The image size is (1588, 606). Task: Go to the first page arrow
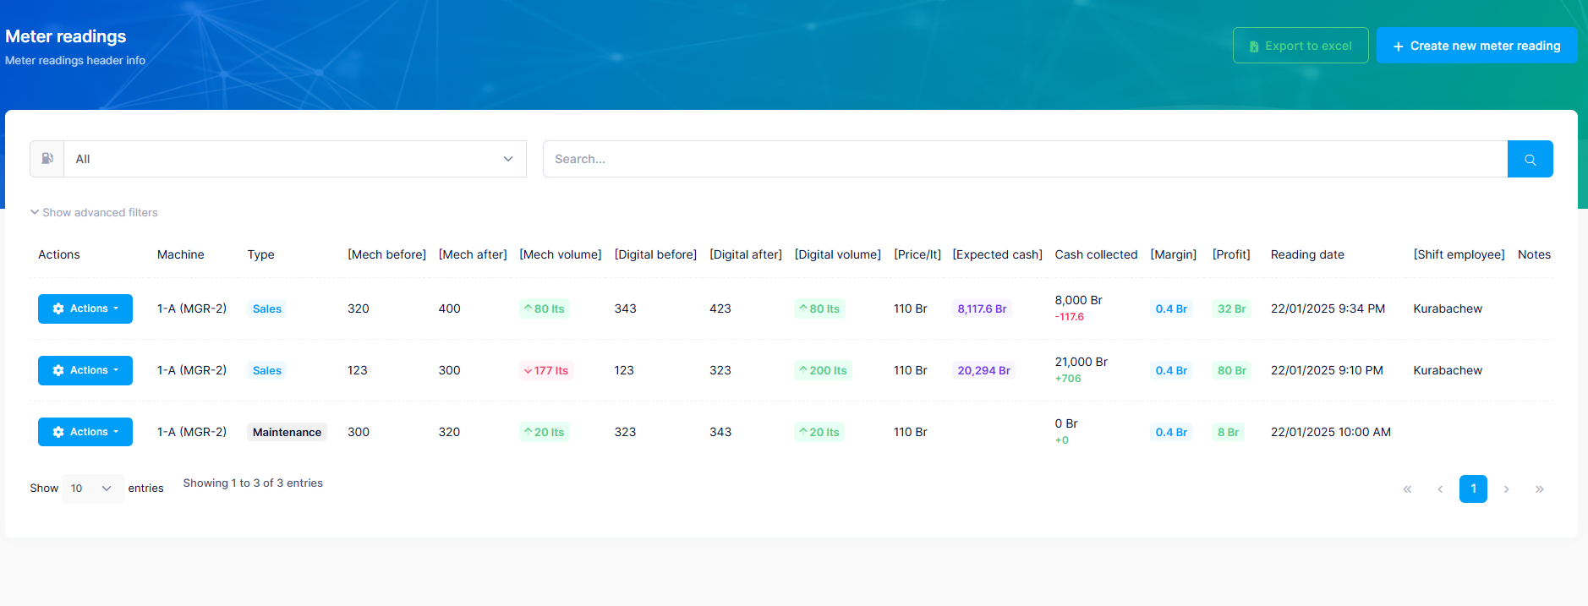coord(1407,489)
